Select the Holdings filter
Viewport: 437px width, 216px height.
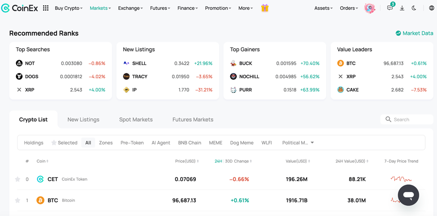tap(34, 143)
